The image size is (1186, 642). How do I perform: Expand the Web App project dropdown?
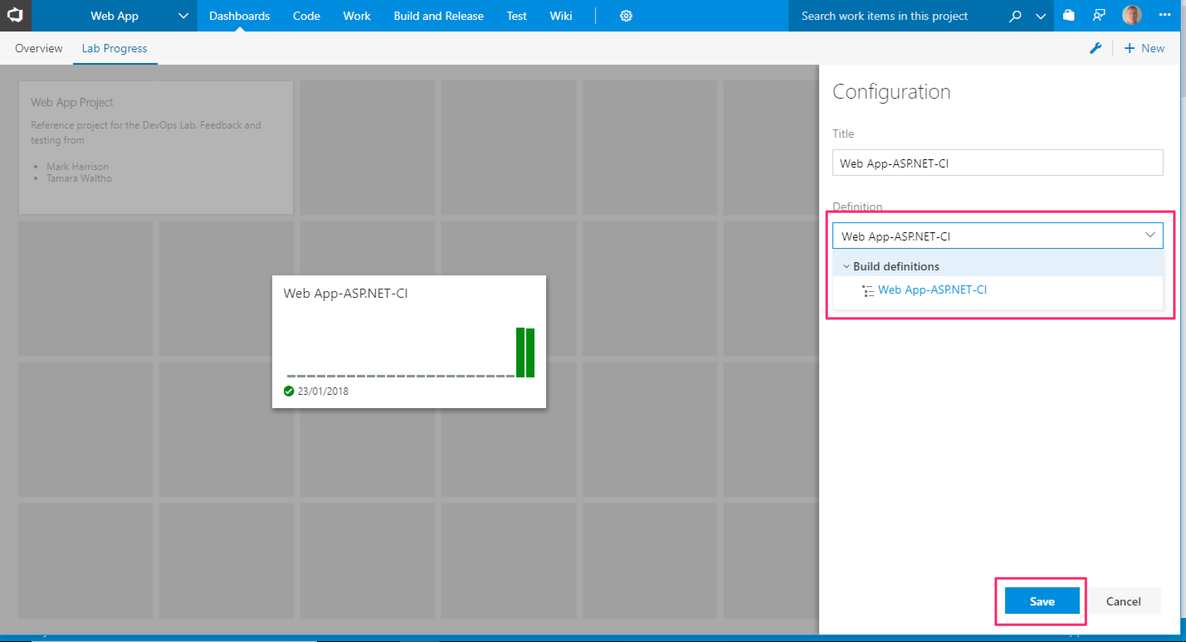tap(183, 16)
